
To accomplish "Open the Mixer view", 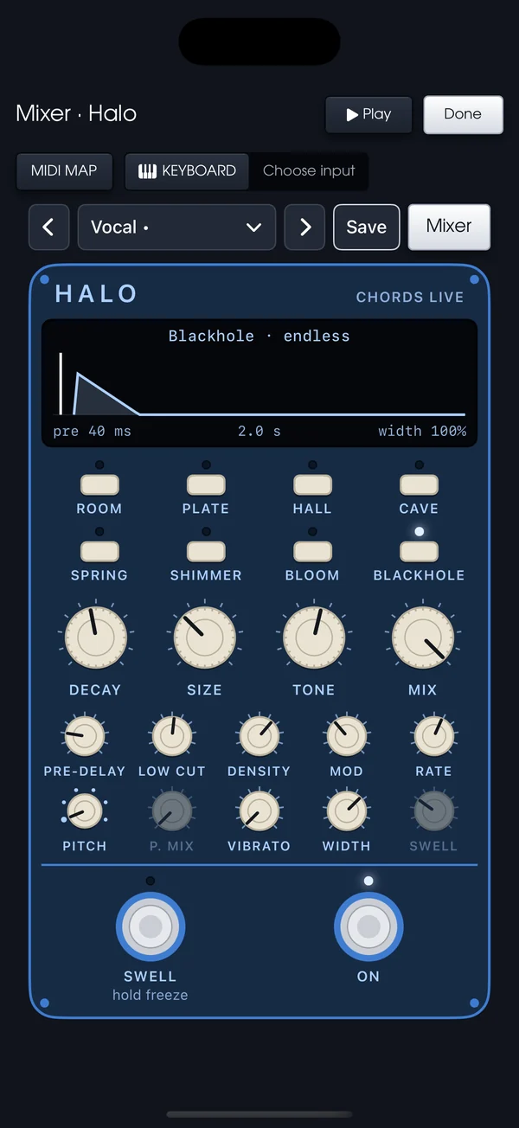I will tap(449, 227).
